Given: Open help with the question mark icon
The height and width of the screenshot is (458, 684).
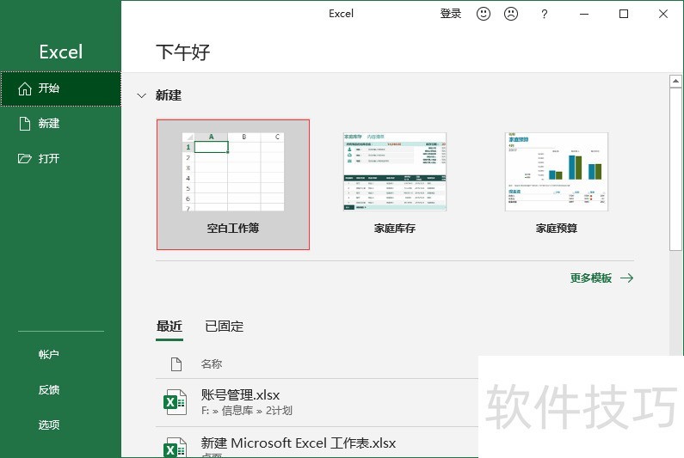Looking at the screenshot, I should pos(544,14).
